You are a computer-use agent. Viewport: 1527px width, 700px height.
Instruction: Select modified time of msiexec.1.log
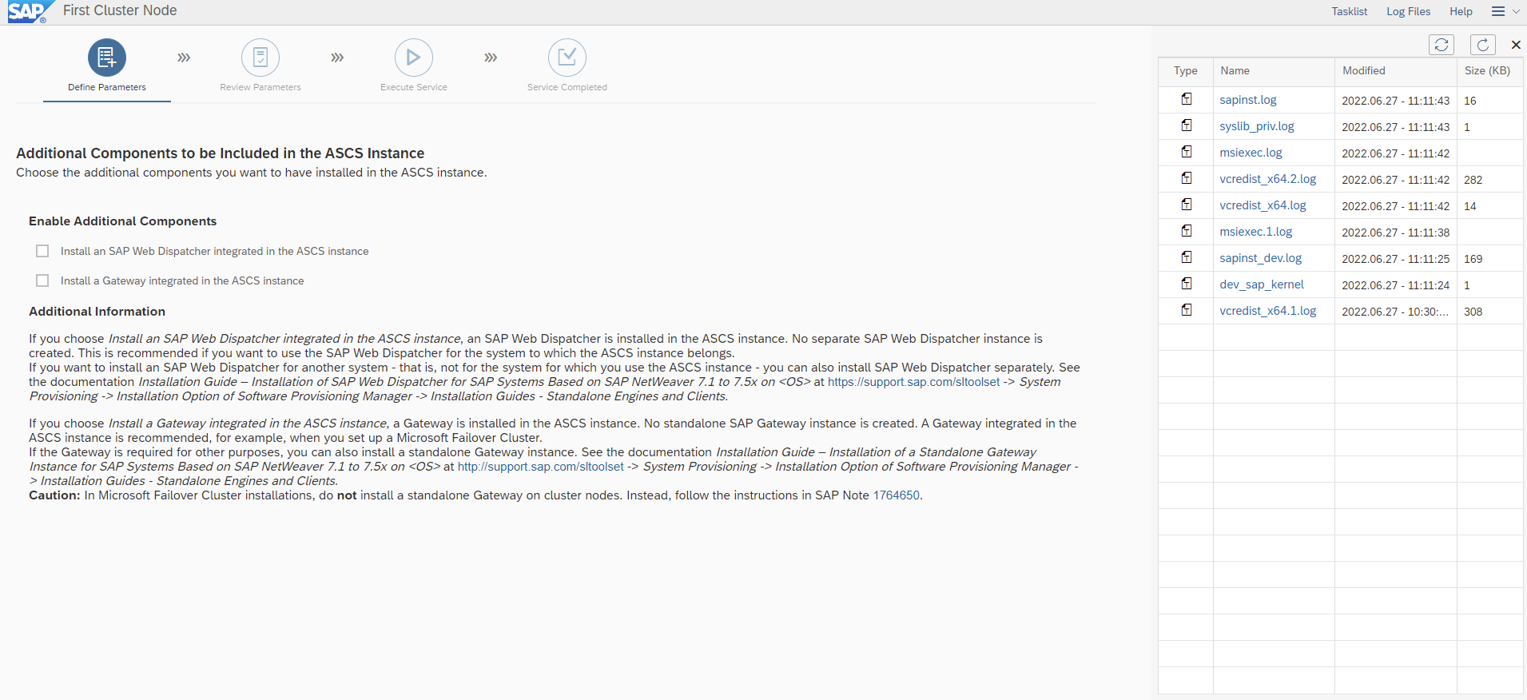point(1395,233)
